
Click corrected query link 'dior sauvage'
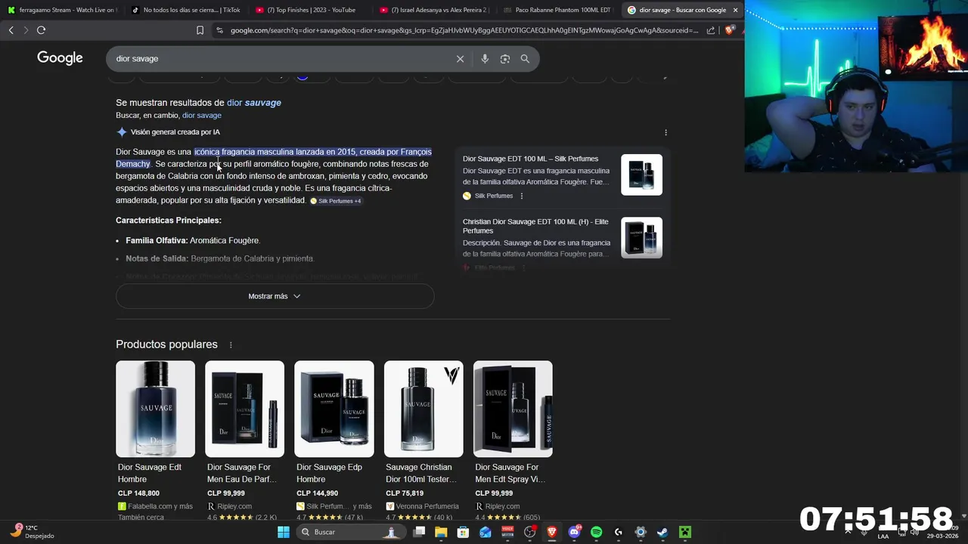pyautogui.click(x=254, y=103)
